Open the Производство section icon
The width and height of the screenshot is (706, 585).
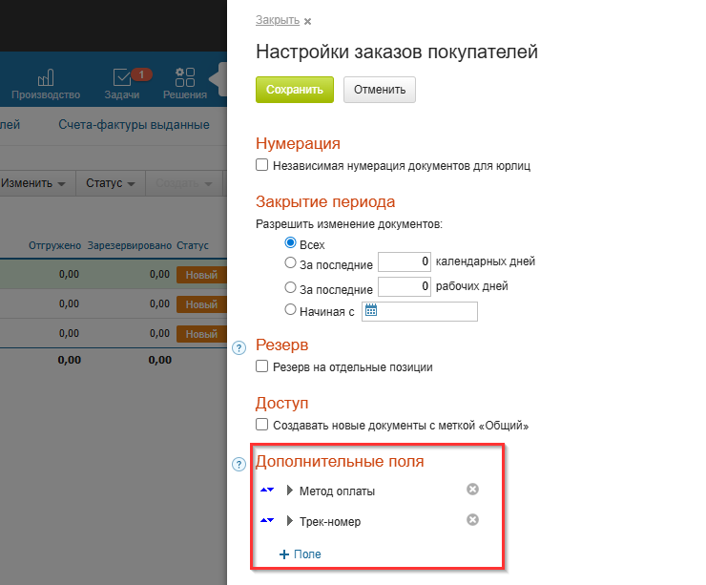[x=46, y=78]
